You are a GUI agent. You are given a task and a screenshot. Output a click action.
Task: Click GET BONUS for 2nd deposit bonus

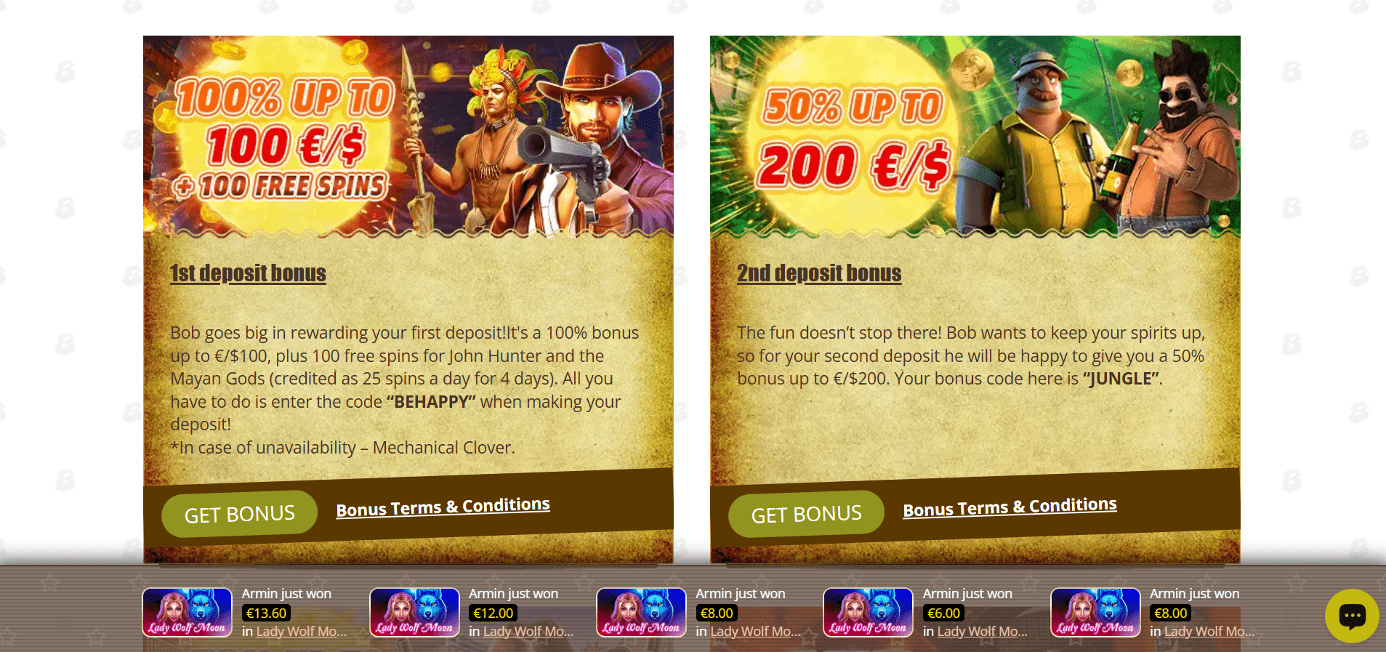click(x=806, y=514)
